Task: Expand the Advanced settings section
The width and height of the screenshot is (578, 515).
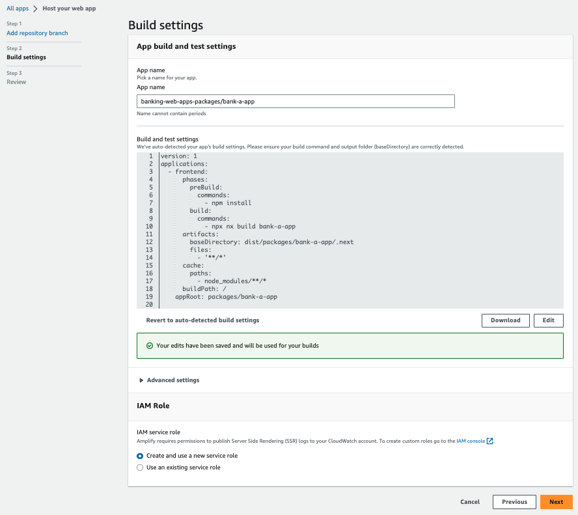Action: tap(172, 380)
